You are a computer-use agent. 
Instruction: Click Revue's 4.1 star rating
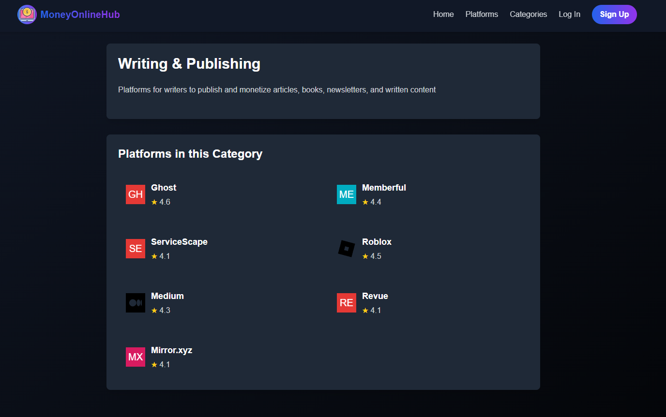(372, 311)
